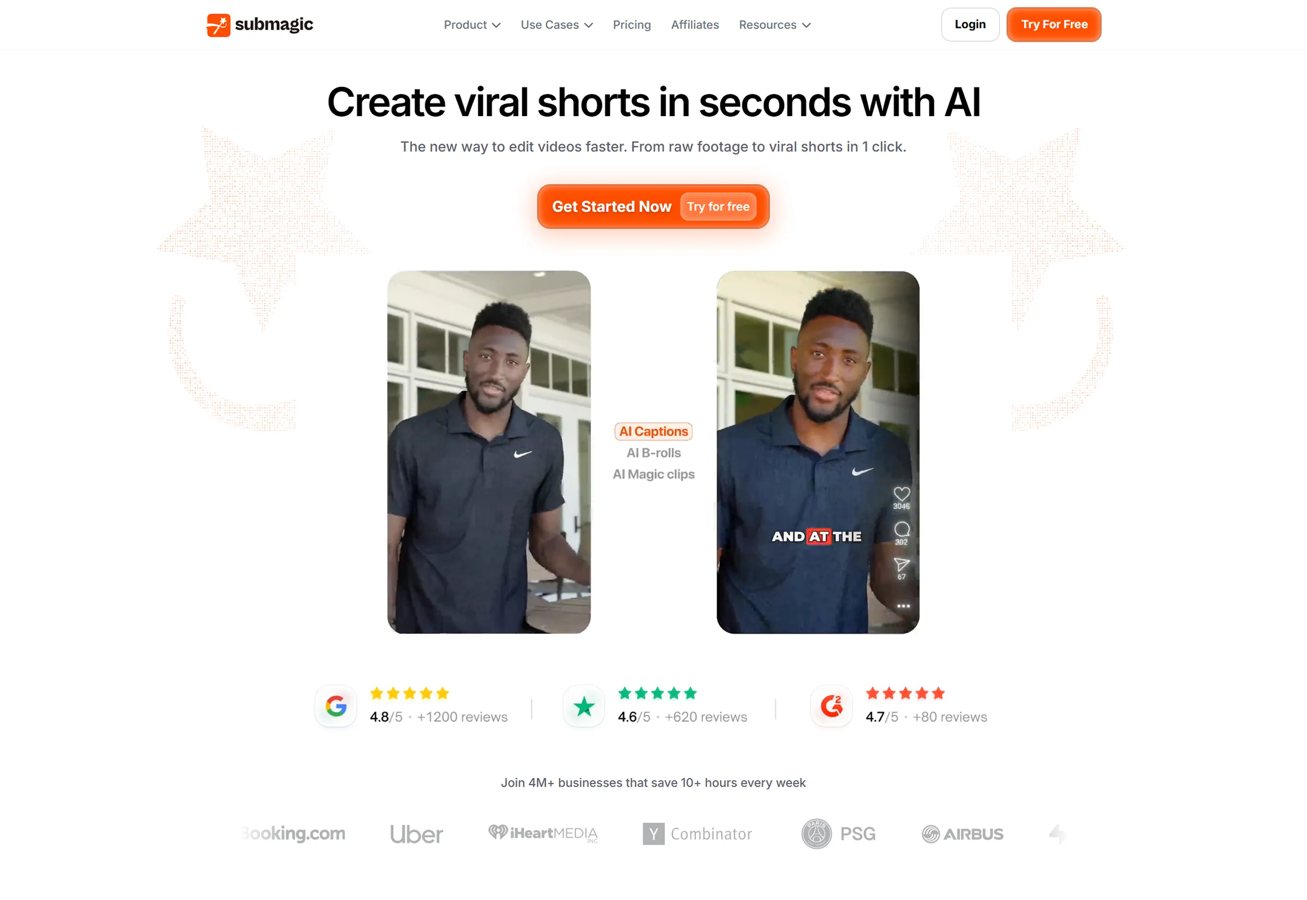Click the G2 reviews logo

tap(832, 706)
